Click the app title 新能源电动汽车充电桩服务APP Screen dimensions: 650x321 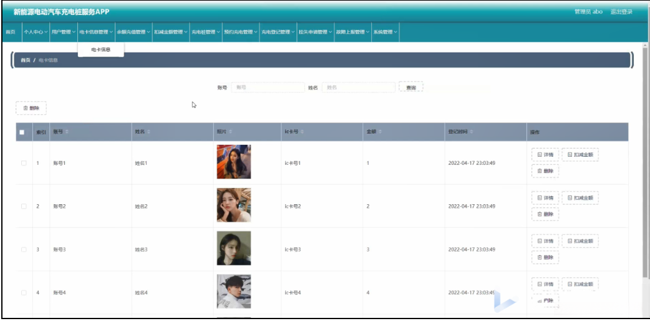coord(61,12)
